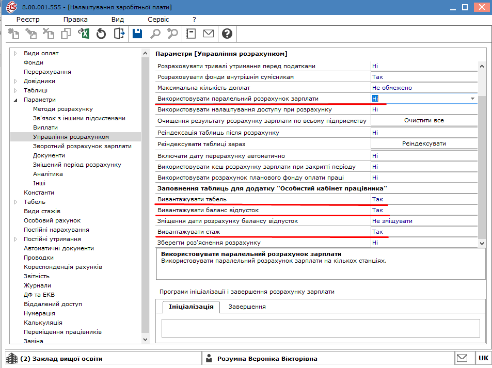Viewport: 492px width, 368px height.
Task: Open the ? help menu
Action: click(x=194, y=20)
